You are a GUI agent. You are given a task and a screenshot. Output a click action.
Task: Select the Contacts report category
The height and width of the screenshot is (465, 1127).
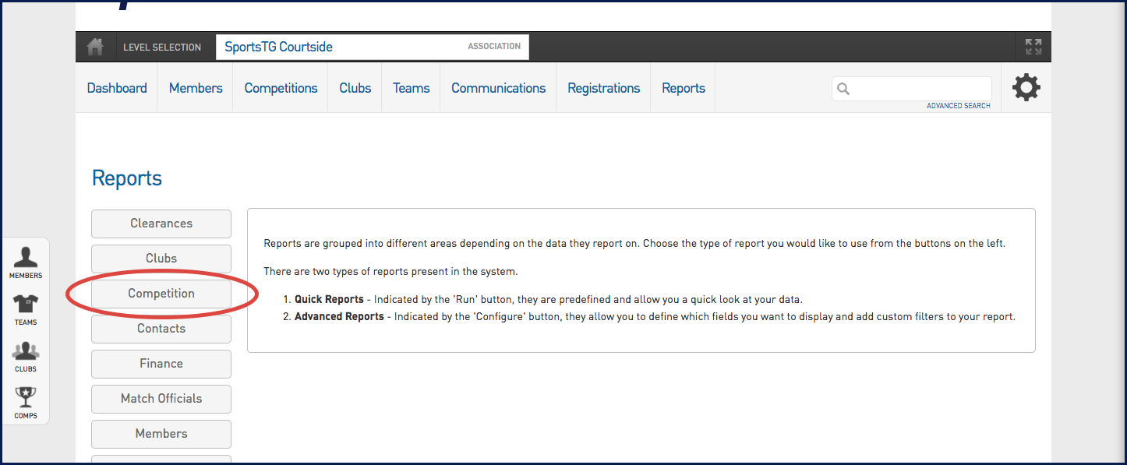(x=161, y=329)
